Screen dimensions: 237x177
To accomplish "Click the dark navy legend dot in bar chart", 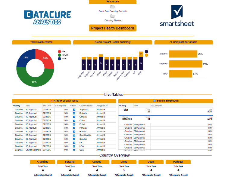I will (146, 51).
